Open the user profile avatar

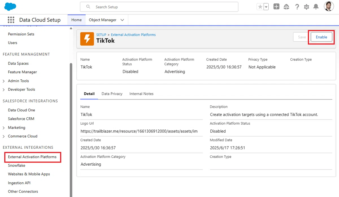point(329,7)
